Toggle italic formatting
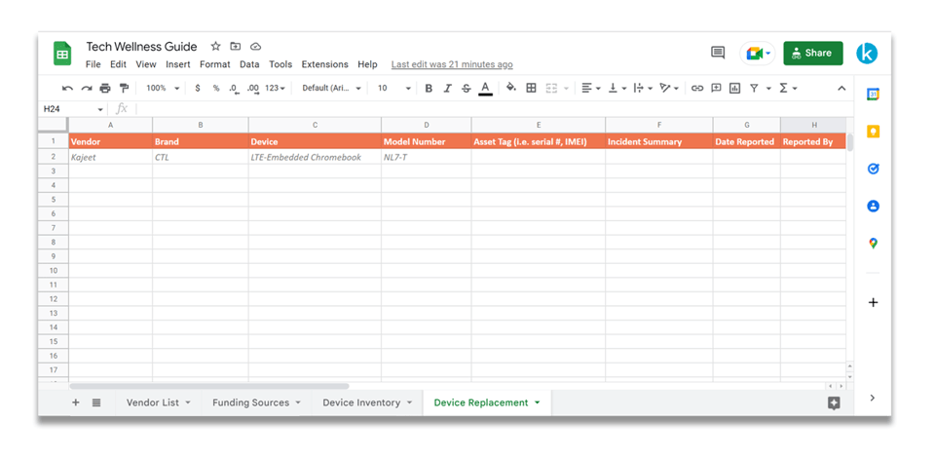 tap(447, 89)
